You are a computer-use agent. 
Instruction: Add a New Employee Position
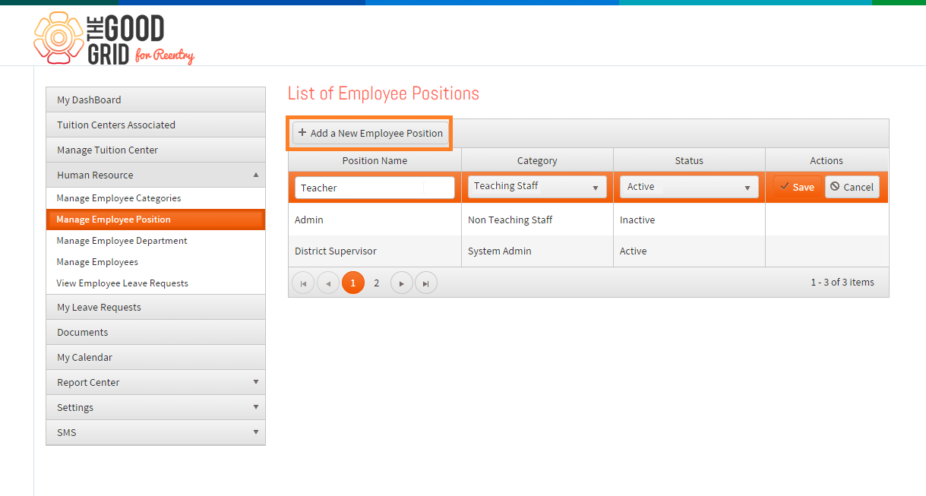tap(371, 133)
